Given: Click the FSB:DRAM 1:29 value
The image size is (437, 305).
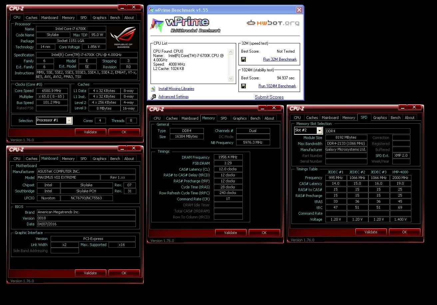Looking at the screenshot, I should point(228,163).
